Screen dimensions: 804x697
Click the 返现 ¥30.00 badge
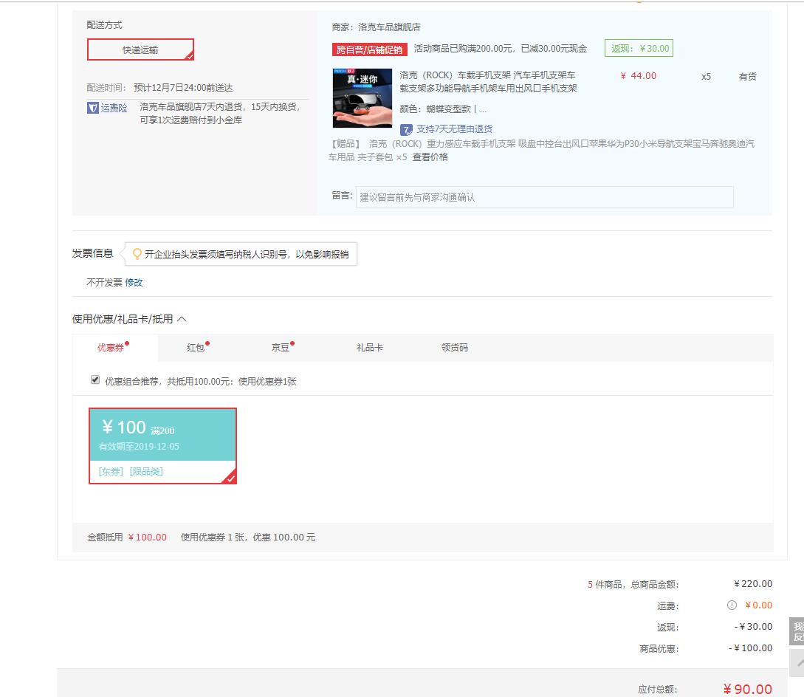click(x=639, y=48)
